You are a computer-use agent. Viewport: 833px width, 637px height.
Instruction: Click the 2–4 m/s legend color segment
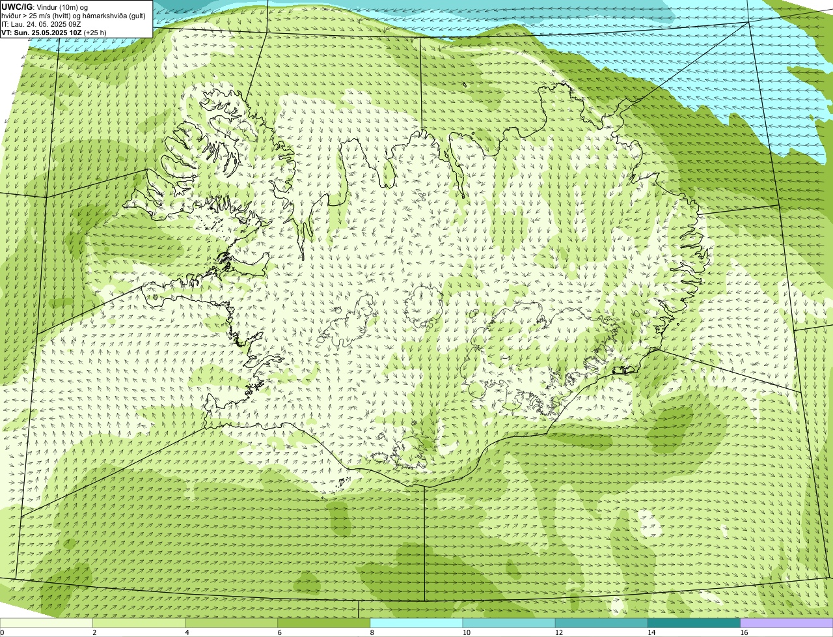point(139,623)
